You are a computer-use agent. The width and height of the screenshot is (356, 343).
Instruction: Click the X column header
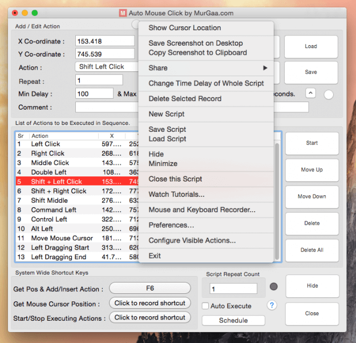(x=112, y=136)
